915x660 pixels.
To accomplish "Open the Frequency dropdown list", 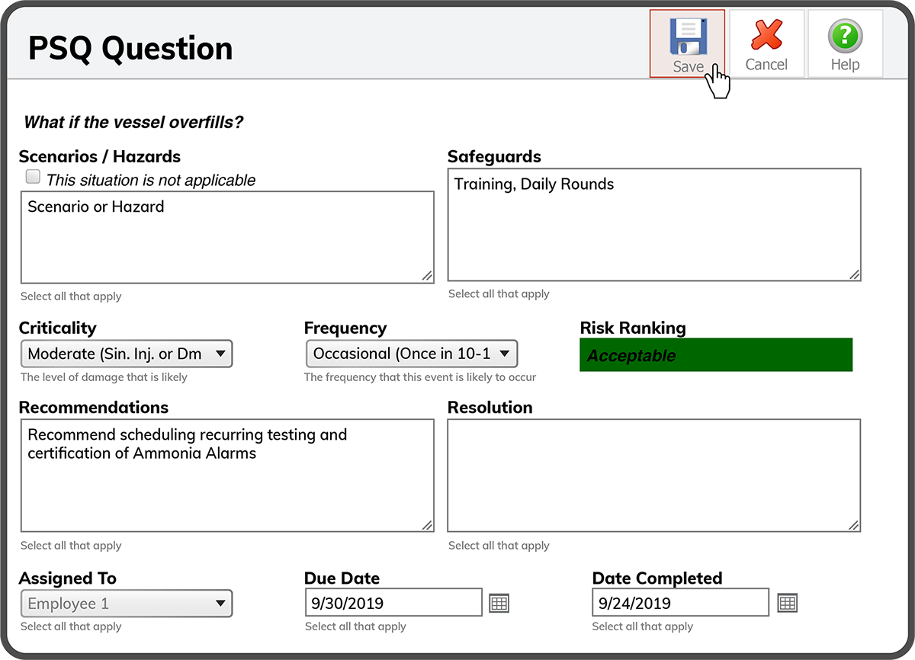I will 412,354.
